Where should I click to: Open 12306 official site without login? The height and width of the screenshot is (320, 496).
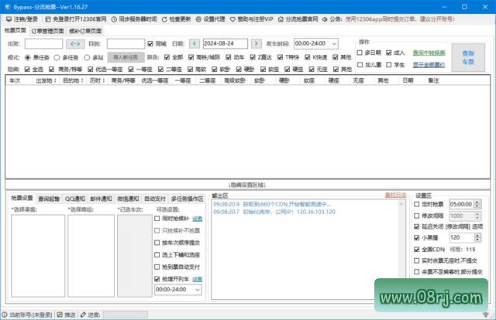tap(76, 19)
